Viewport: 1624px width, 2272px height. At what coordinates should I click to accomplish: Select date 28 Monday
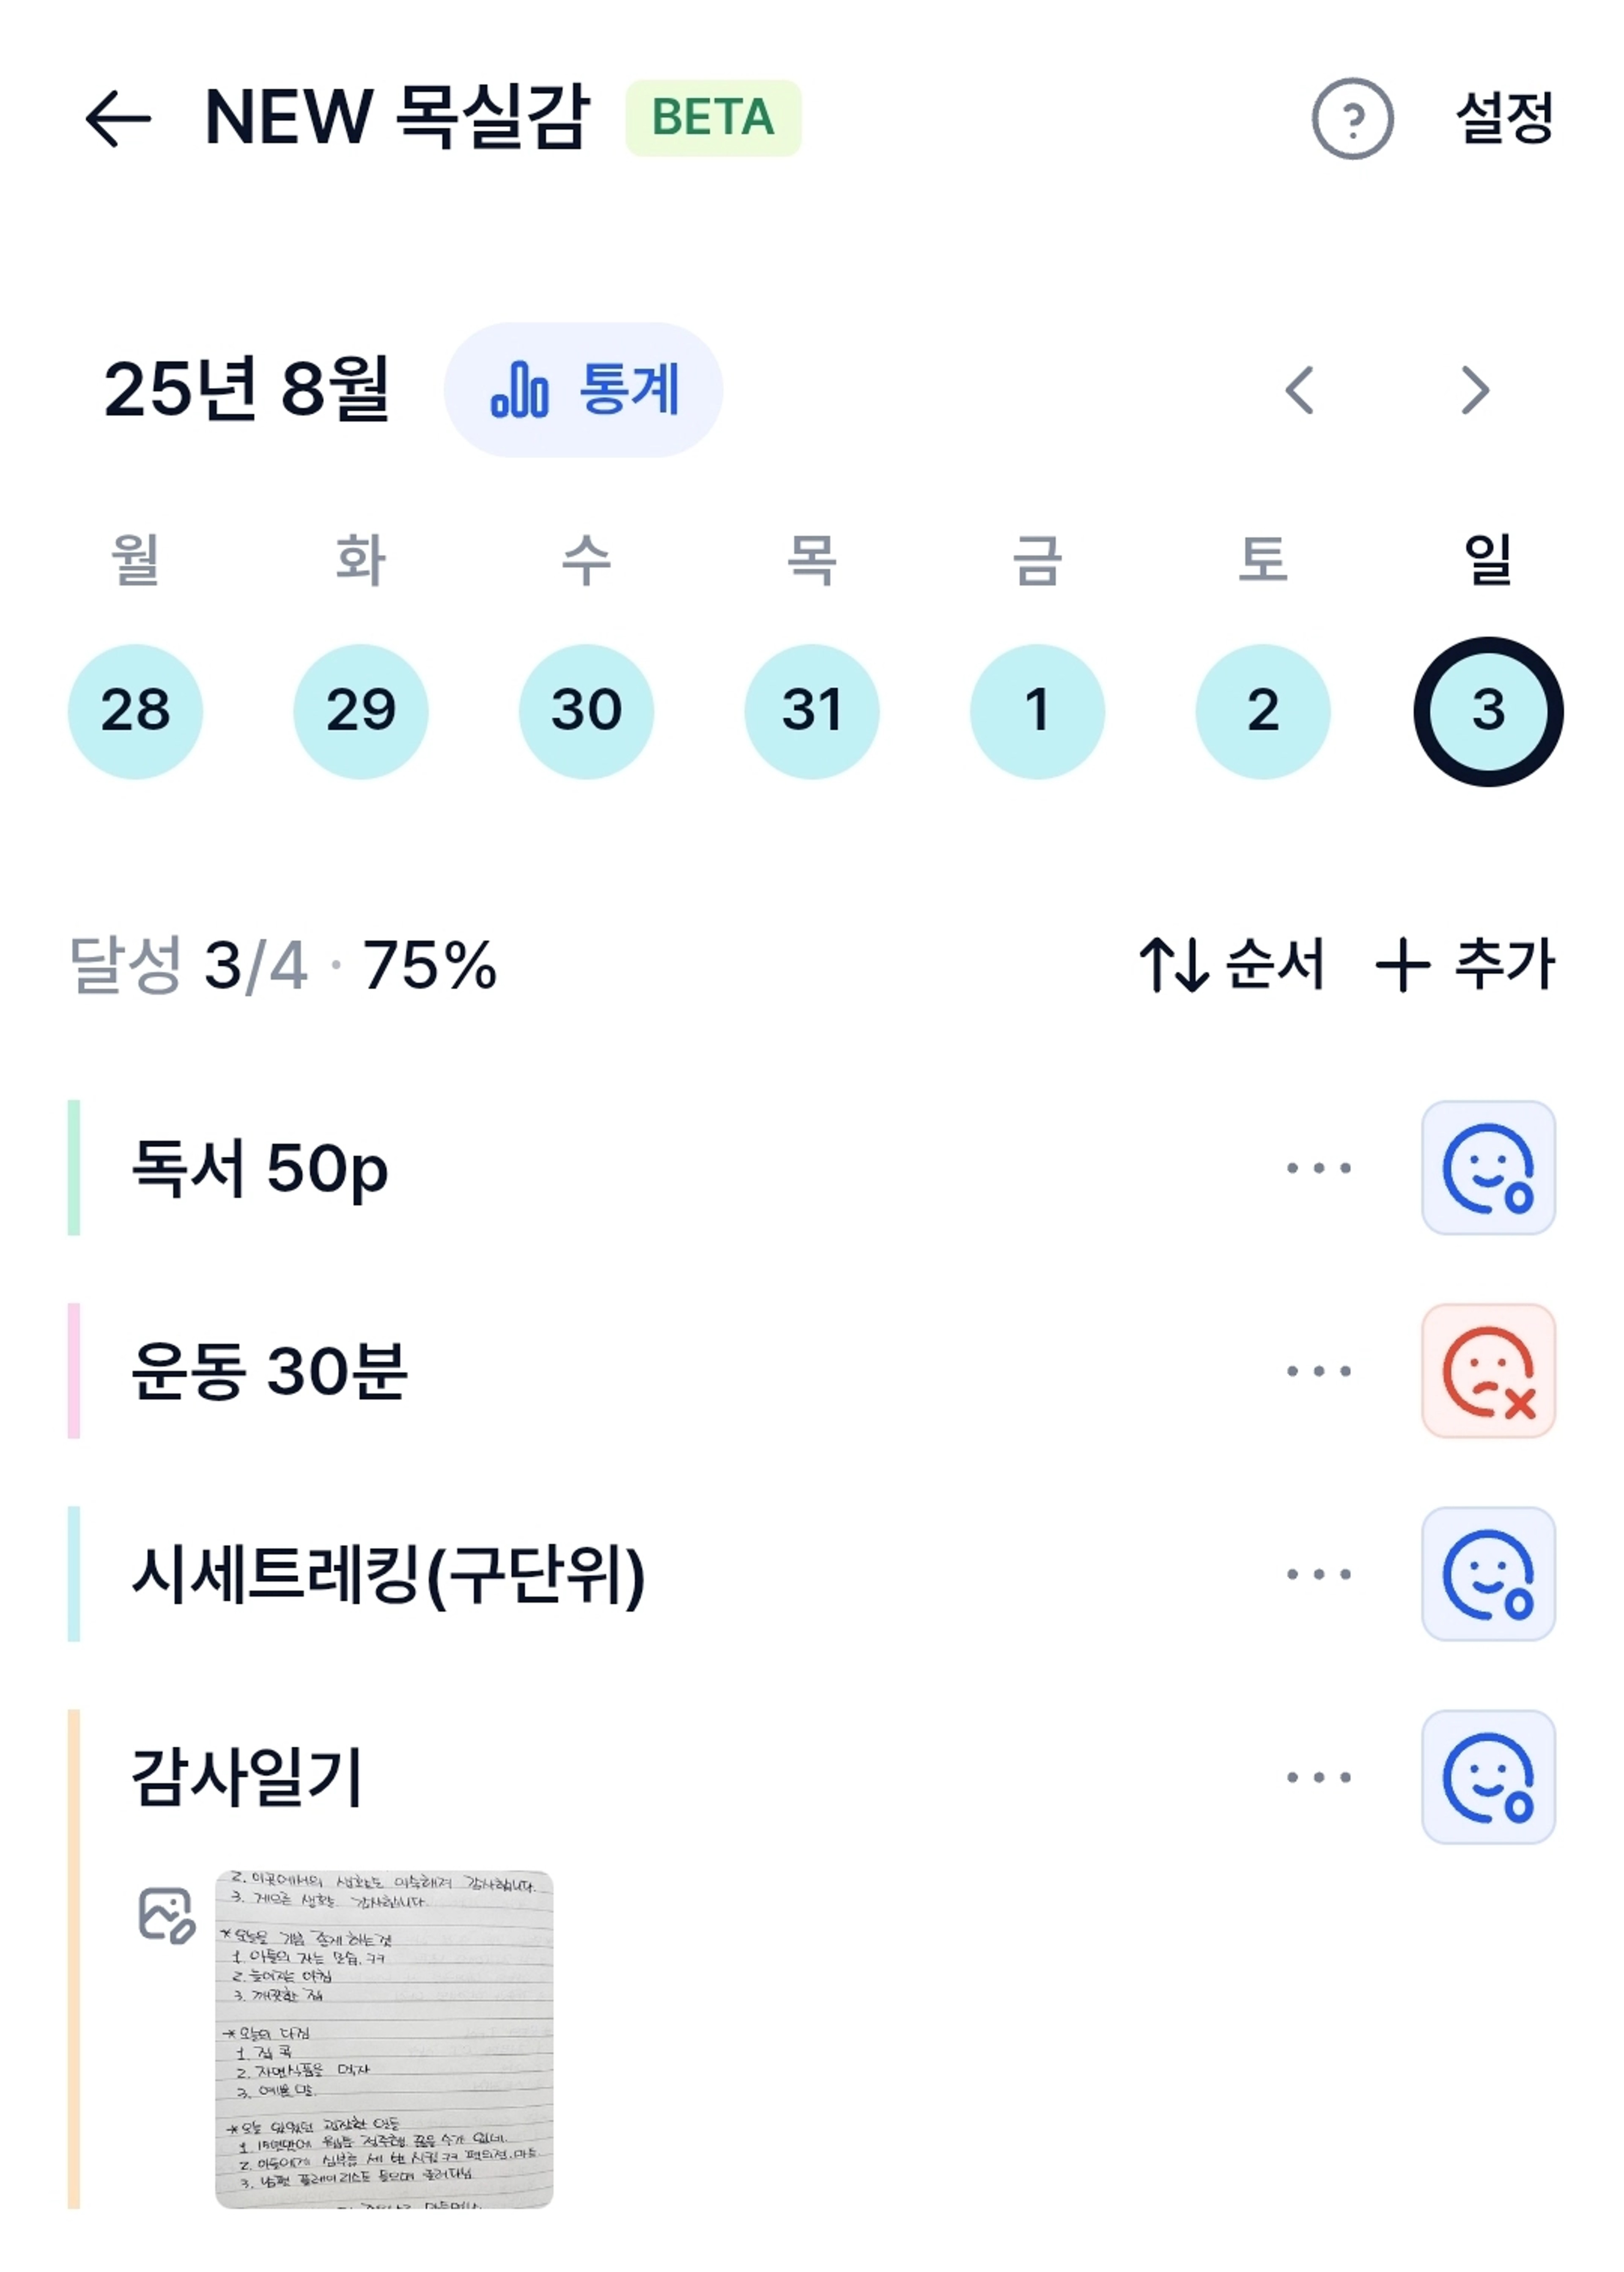point(135,711)
